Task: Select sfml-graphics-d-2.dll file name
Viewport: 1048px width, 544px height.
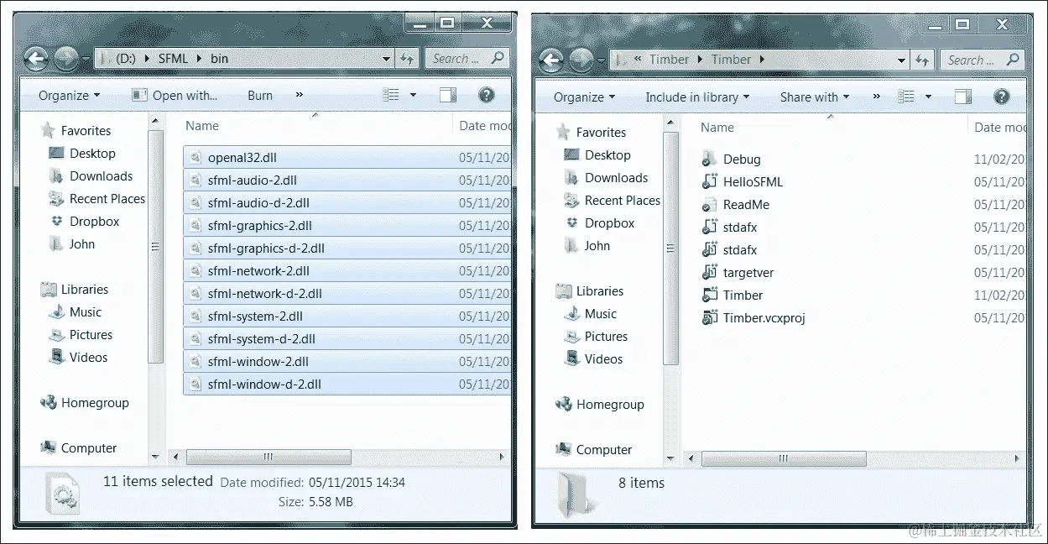Action: tap(266, 248)
